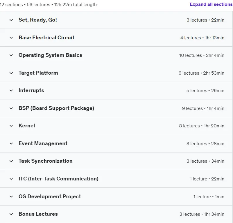Image resolution: width=233 pixels, height=223 pixels.
Task: Click the 6 lectures • 2hr 53min label
Action: click(x=201, y=73)
